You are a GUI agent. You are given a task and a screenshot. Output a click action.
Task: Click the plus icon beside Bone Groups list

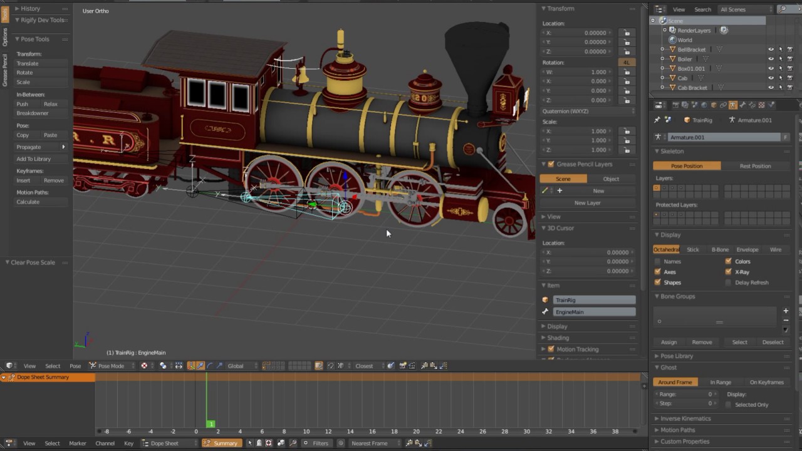(x=786, y=311)
